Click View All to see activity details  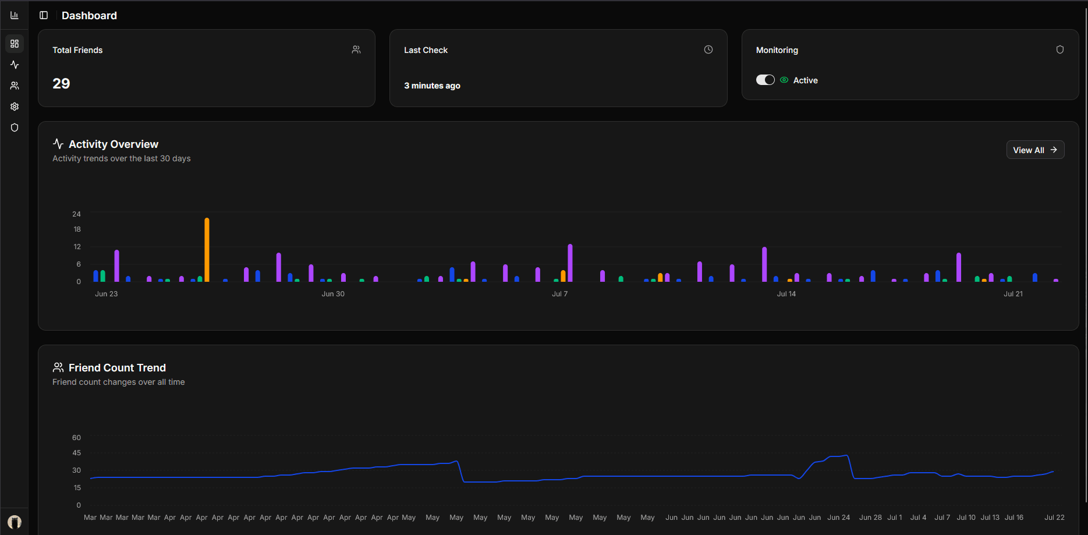tap(1035, 150)
